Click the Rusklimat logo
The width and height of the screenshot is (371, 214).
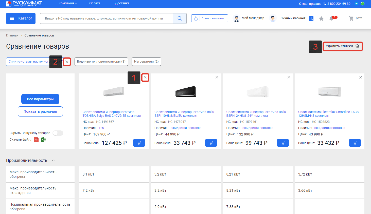coord(24,4)
